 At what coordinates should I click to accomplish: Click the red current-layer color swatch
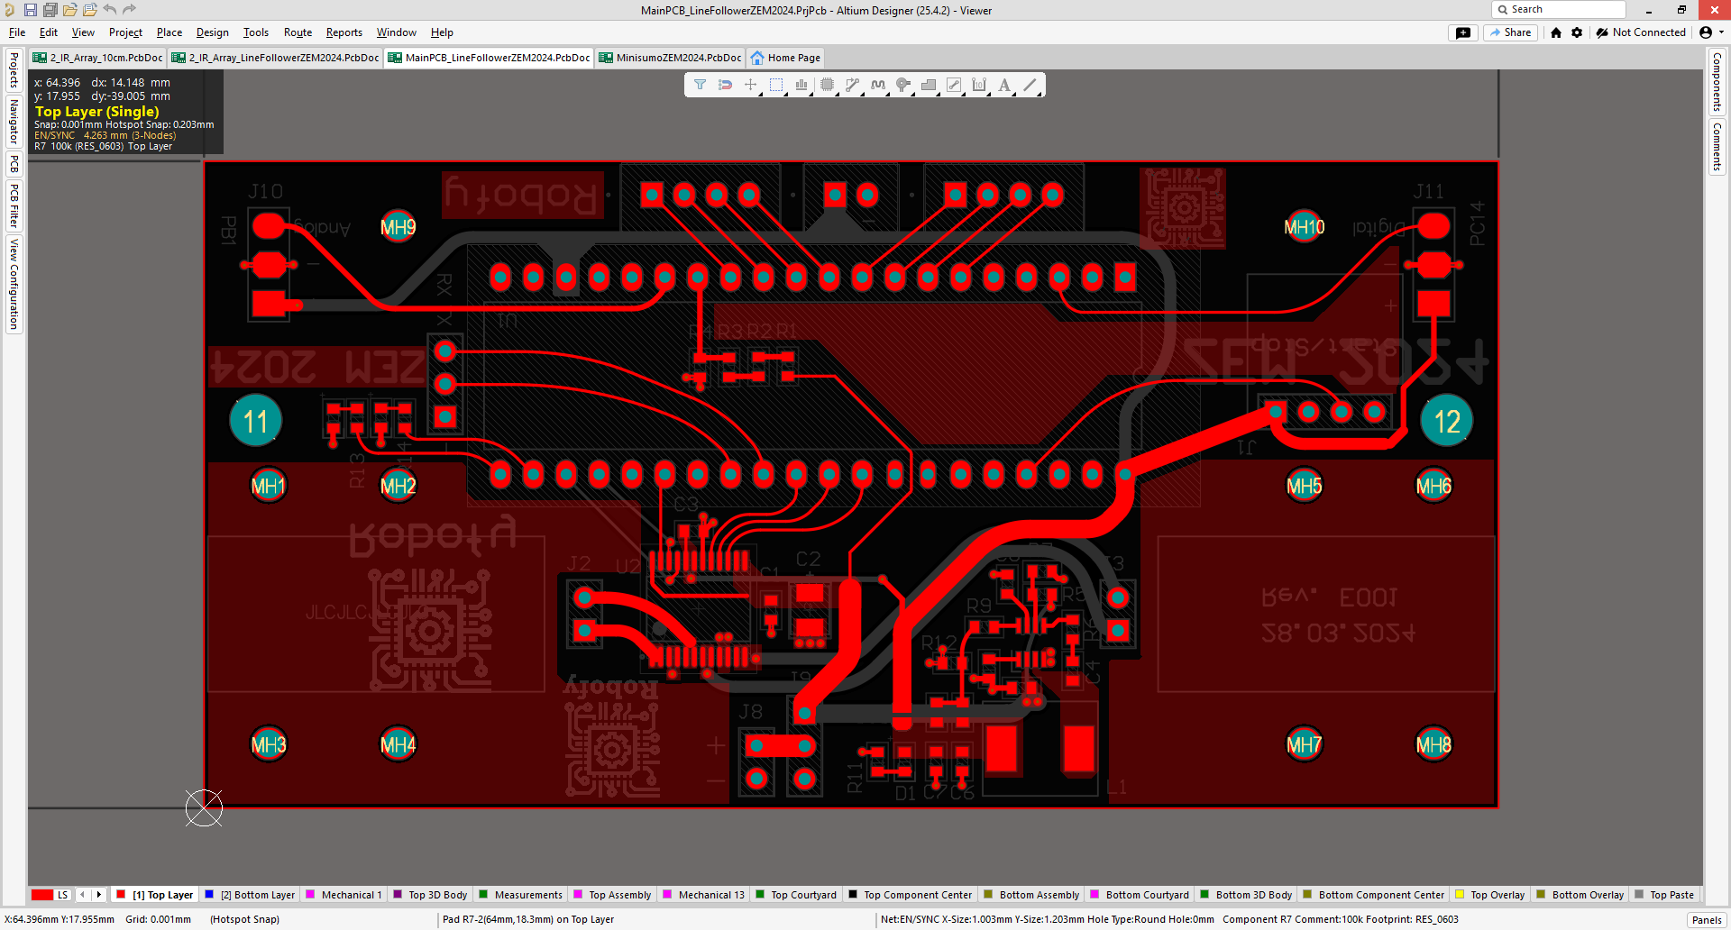click(41, 895)
